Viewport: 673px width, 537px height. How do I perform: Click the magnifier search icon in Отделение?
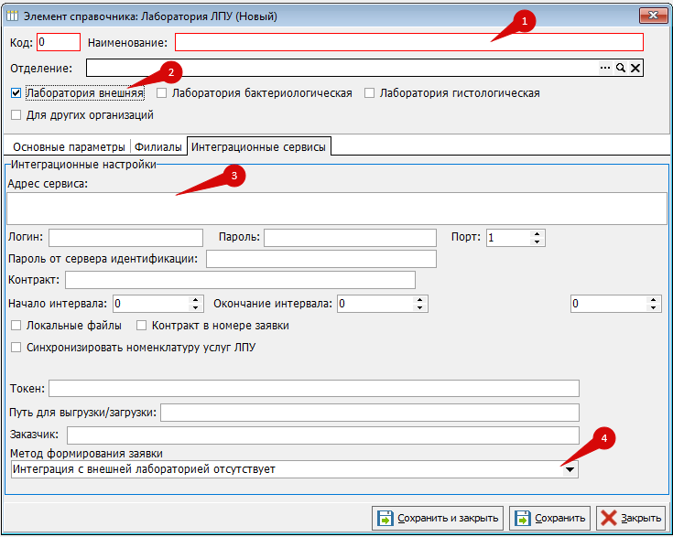[x=620, y=69]
